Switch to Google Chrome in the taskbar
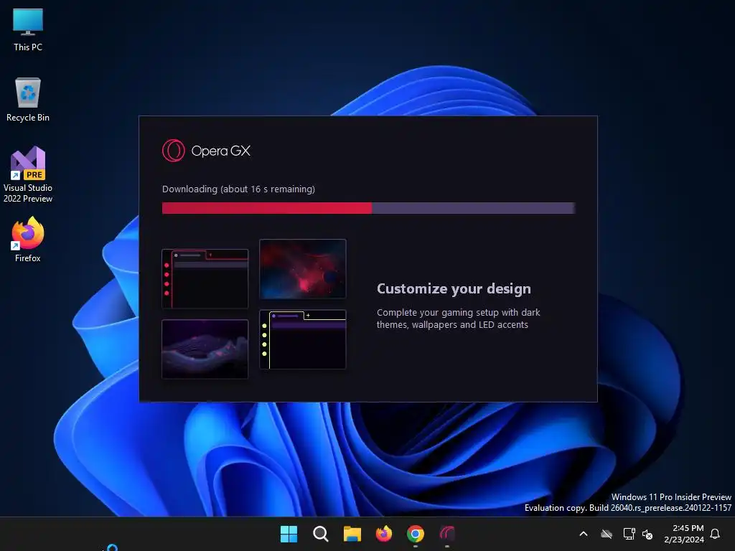Viewport: 735px width, 551px height. pos(416,534)
